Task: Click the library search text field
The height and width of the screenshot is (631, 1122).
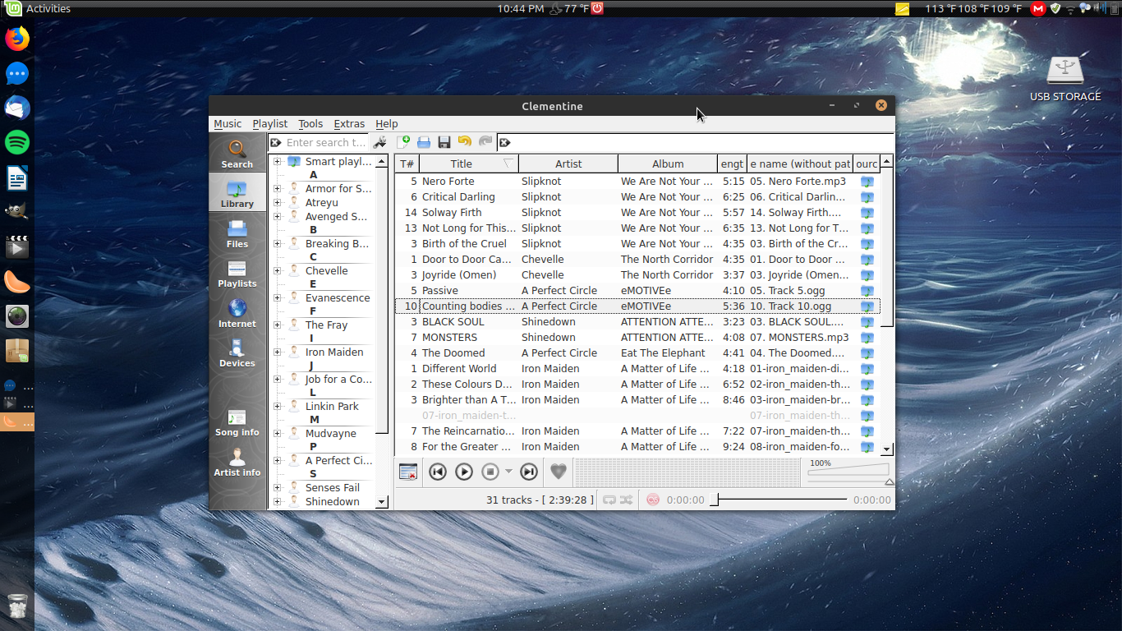Action: click(x=325, y=142)
